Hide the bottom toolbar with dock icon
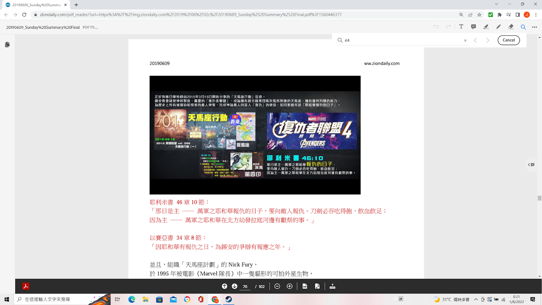Viewport: 542px width, 305px height. point(333,286)
